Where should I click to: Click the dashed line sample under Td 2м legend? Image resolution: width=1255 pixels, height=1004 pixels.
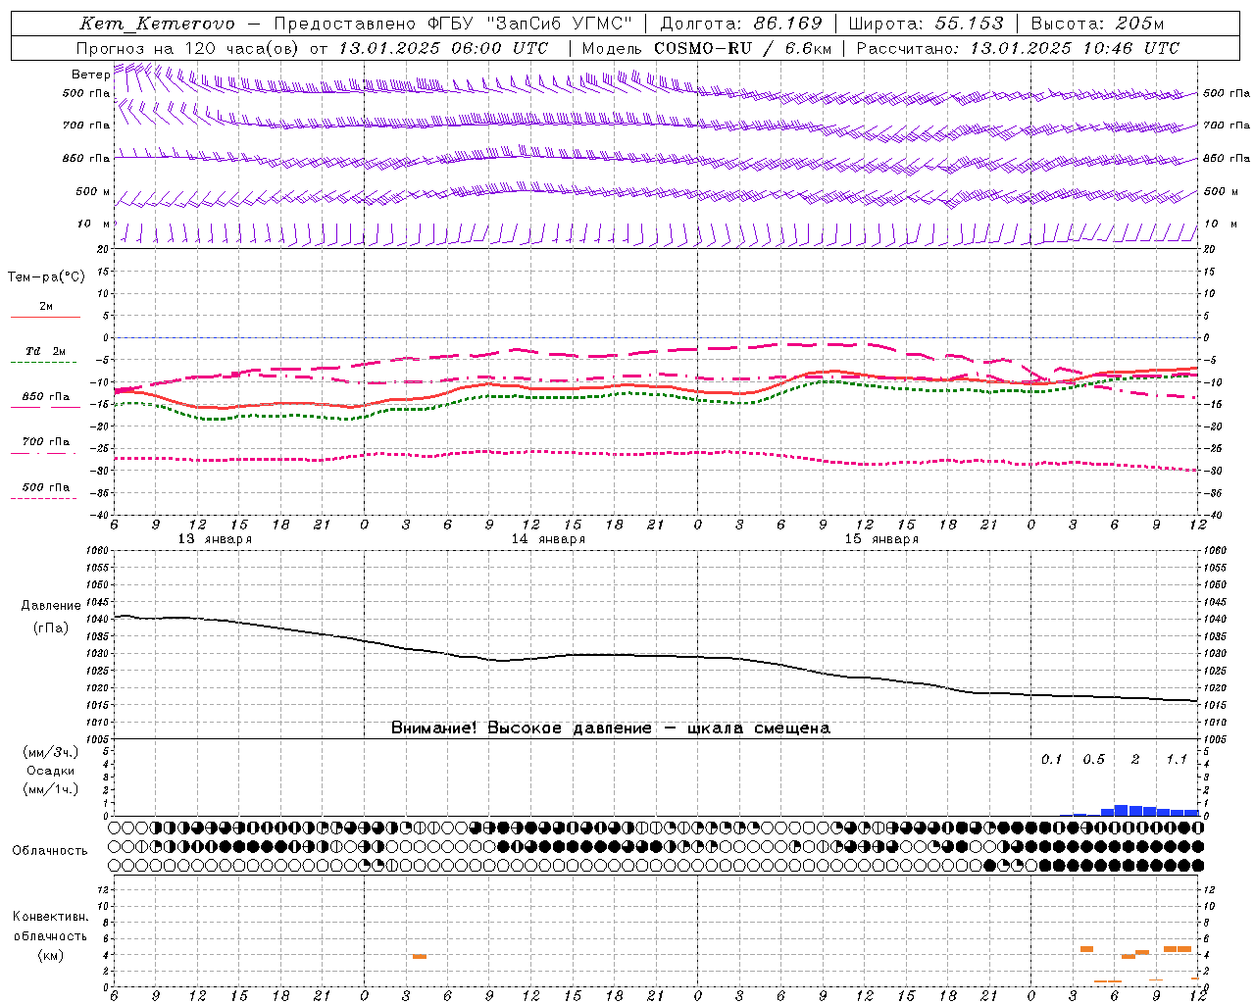click(45, 362)
